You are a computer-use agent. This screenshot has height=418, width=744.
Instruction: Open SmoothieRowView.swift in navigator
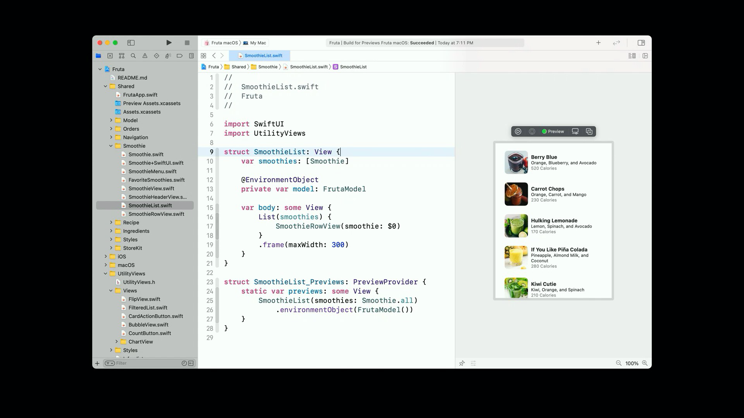click(x=156, y=214)
